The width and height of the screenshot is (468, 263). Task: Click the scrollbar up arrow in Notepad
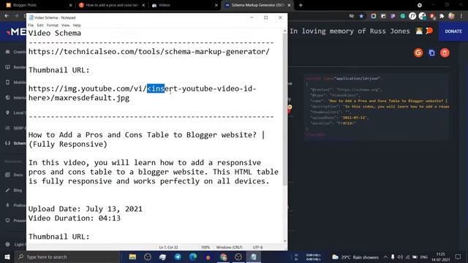tap(284, 31)
